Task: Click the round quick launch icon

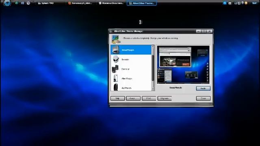Action: [28, 3]
